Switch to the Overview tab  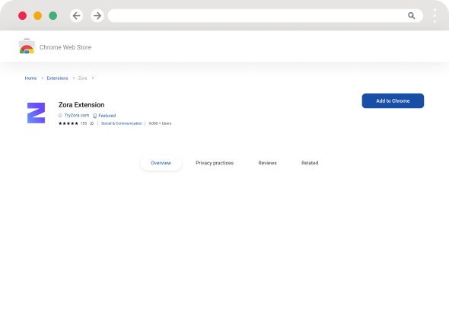point(161,163)
